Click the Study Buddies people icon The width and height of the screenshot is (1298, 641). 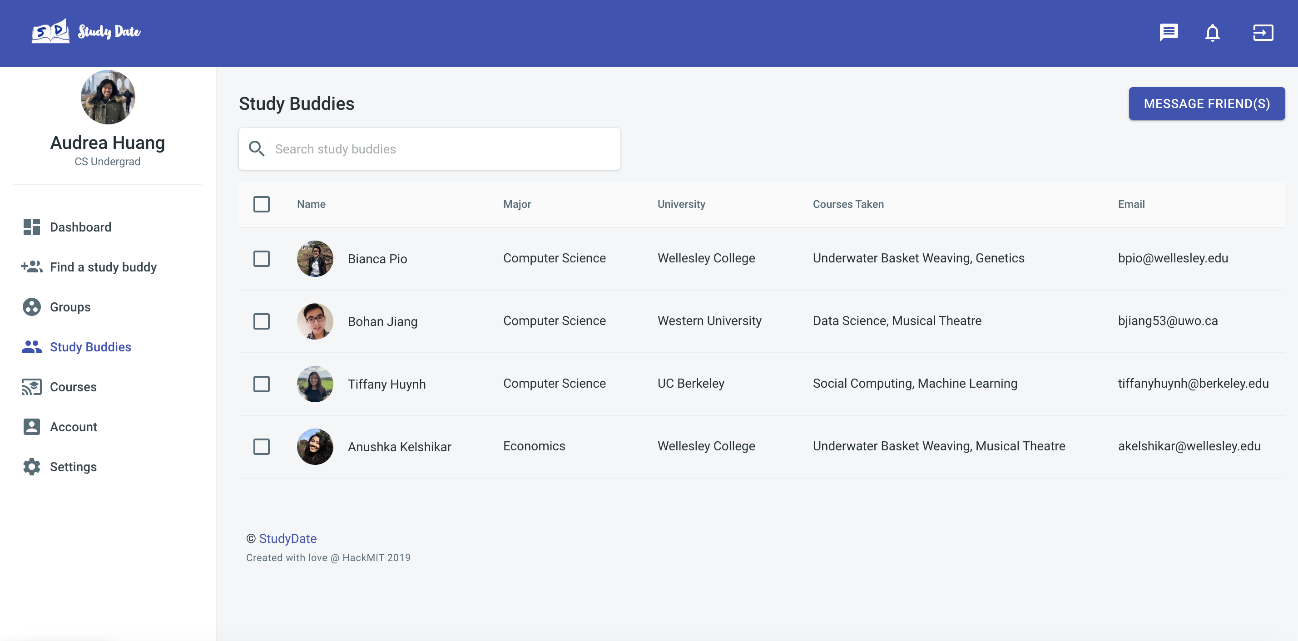(32, 347)
